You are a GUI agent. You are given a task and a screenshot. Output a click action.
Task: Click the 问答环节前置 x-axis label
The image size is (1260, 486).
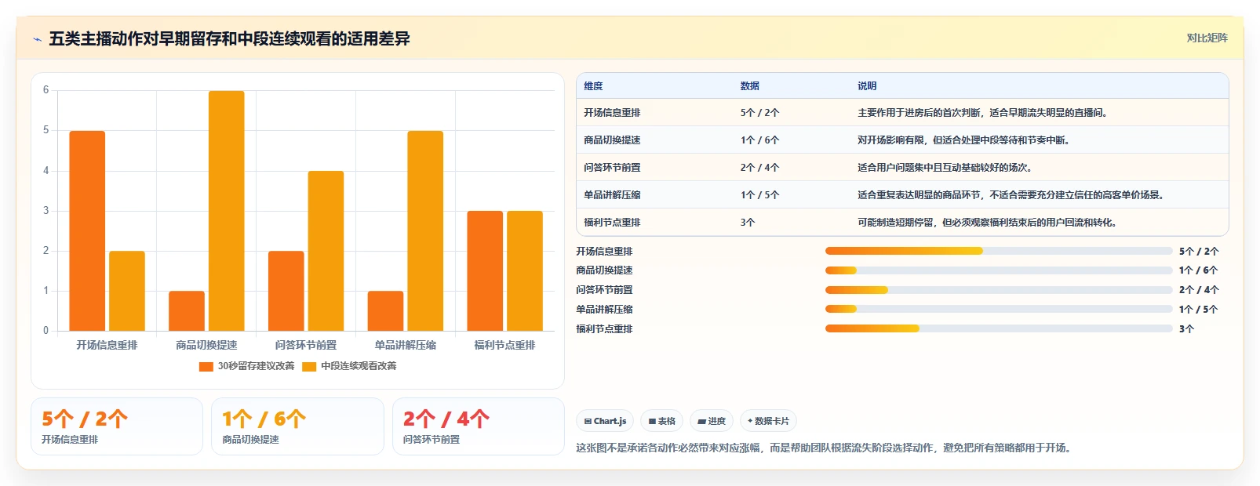[306, 345]
